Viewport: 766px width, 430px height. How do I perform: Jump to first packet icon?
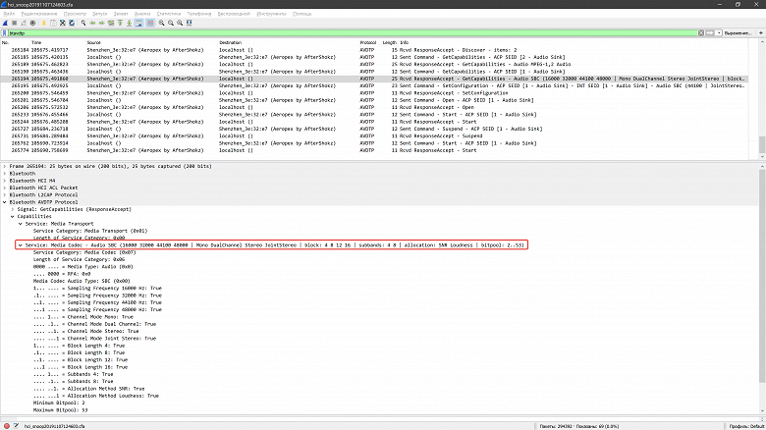coord(120,23)
